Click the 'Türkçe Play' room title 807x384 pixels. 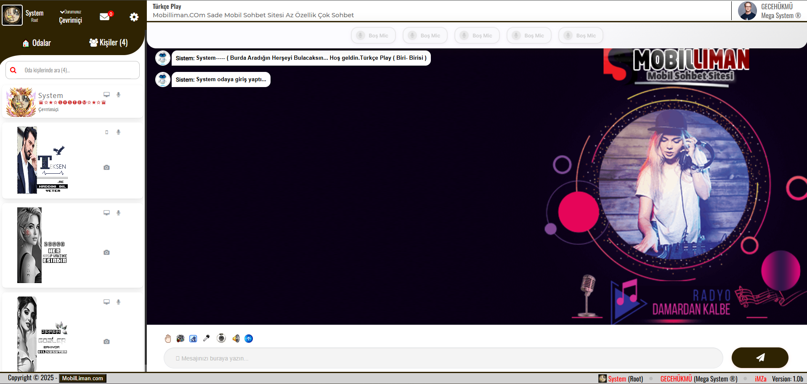167,6
